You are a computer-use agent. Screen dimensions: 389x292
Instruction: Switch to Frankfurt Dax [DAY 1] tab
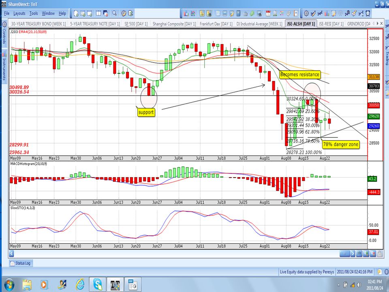[216, 24]
